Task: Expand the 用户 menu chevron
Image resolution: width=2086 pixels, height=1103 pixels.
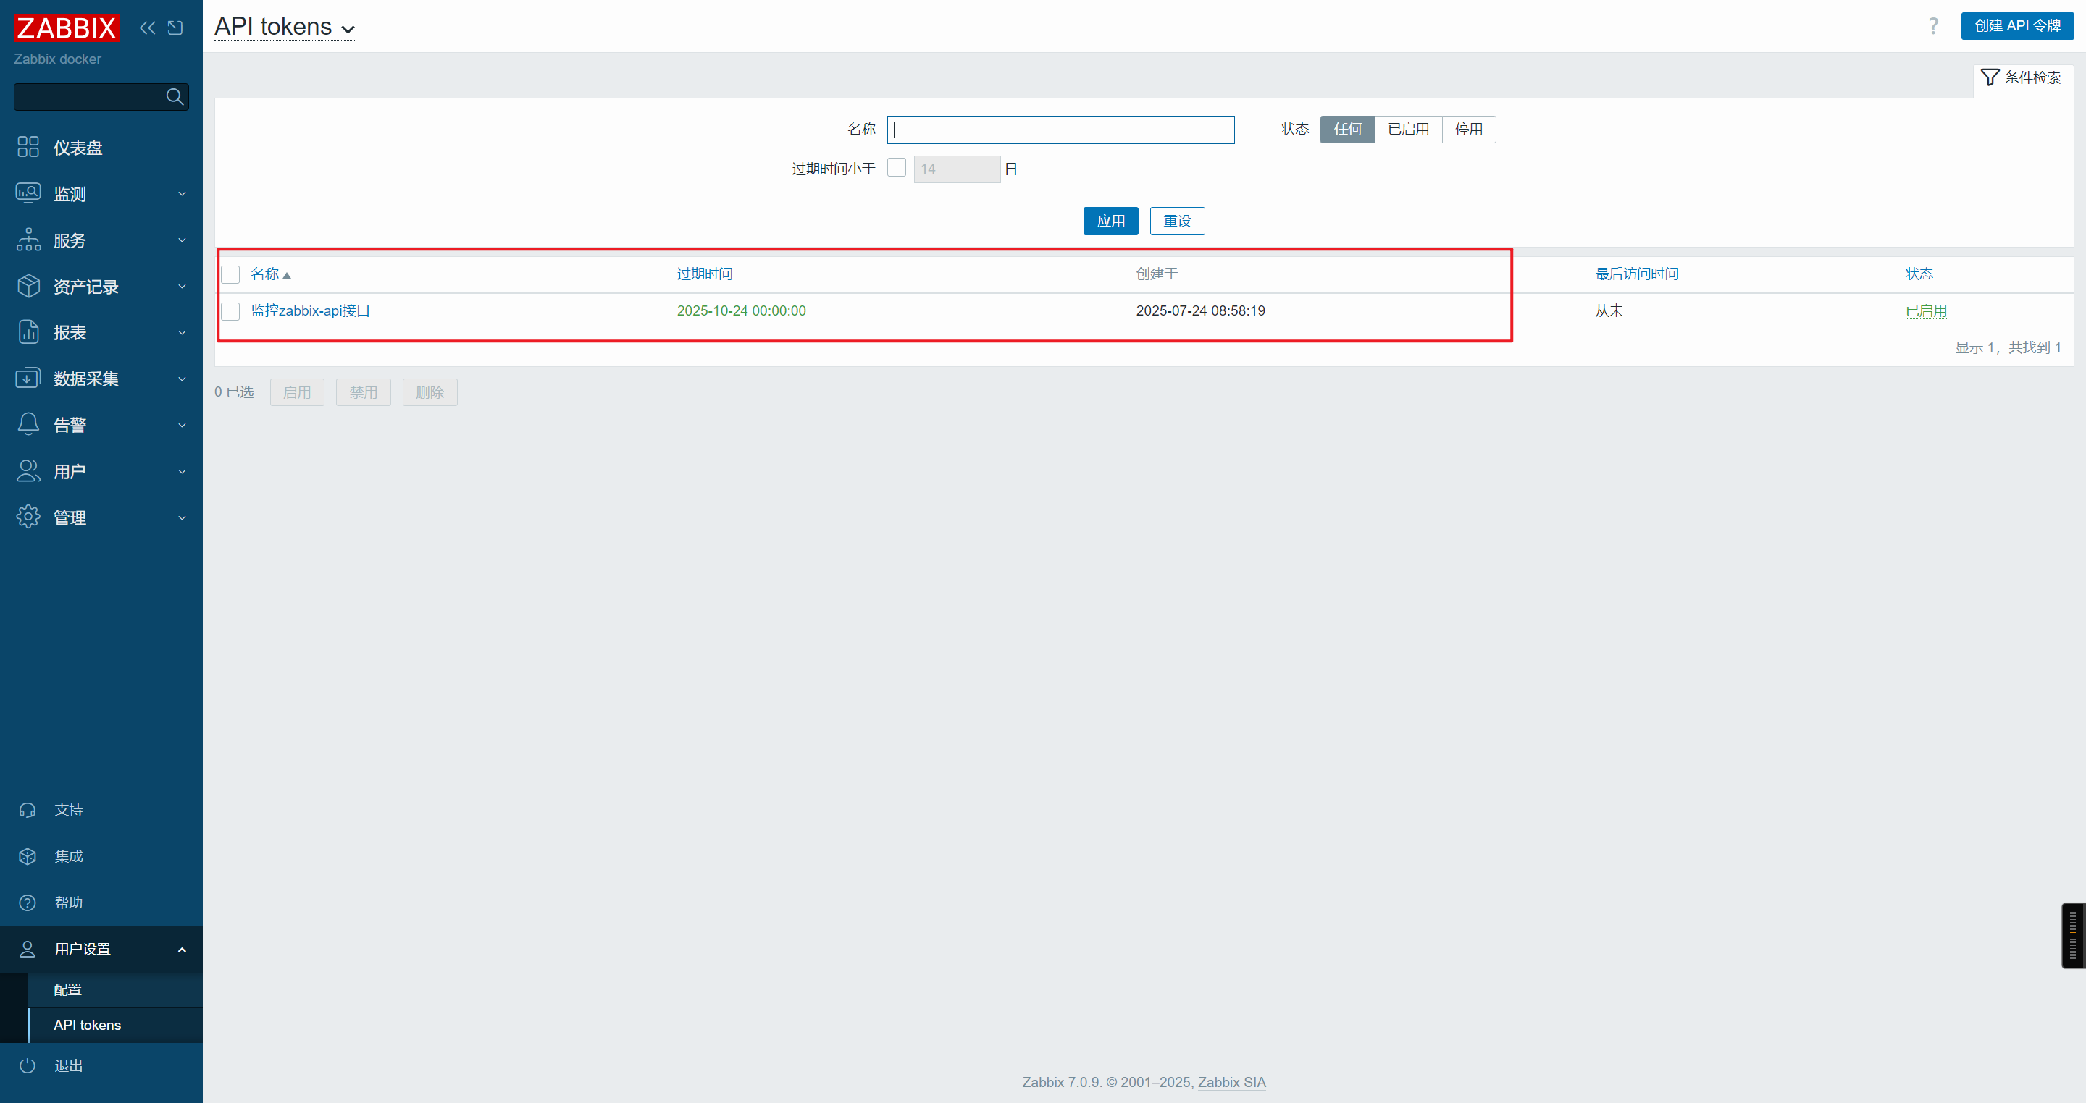Action: [x=183, y=472]
